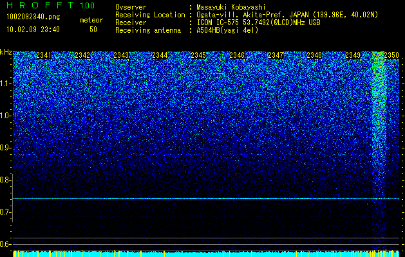Click the kHz axis unit label
This screenshot has height=257, width=405.
point(6,52)
